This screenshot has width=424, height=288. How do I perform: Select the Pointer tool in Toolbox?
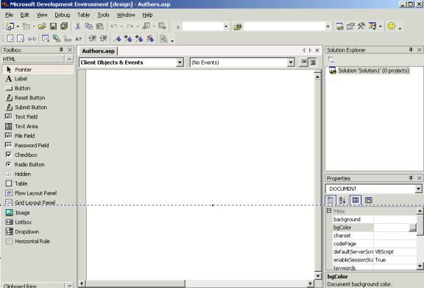38,69
